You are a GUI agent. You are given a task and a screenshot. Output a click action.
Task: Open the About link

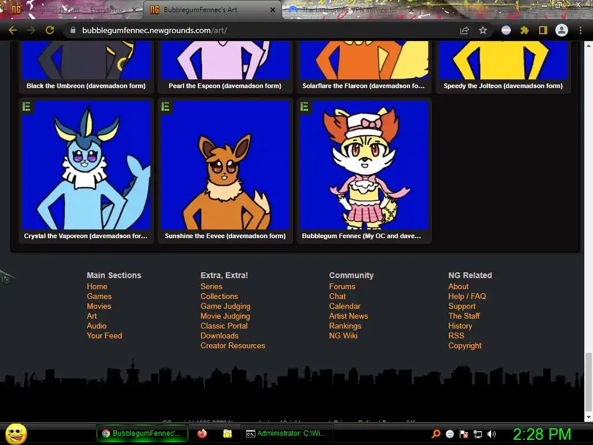459,286
